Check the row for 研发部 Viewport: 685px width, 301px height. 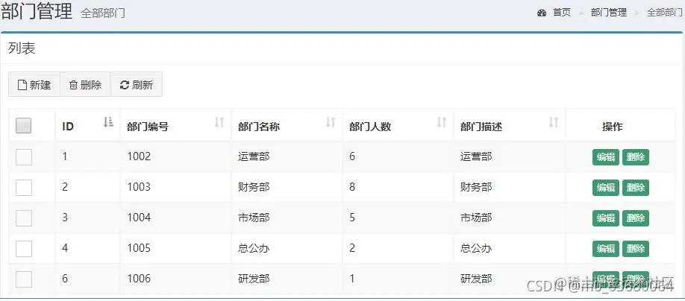24,279
